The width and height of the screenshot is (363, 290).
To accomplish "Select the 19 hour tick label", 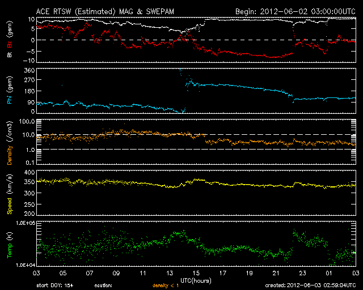I will (x=250, y=274).
